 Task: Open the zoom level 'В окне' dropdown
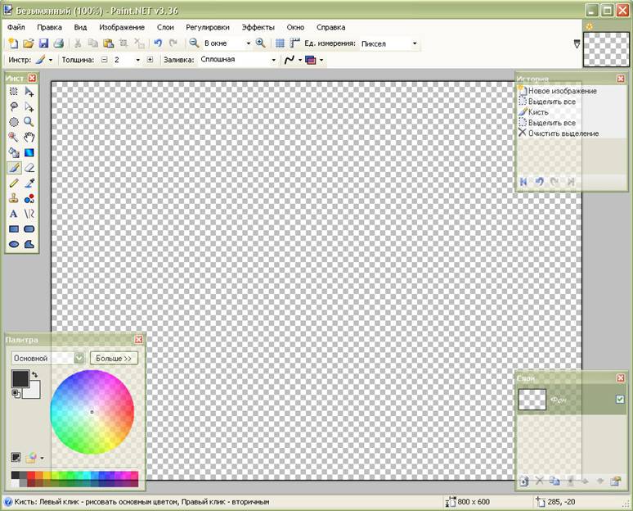pyautogui.click(x=249, y=43)
